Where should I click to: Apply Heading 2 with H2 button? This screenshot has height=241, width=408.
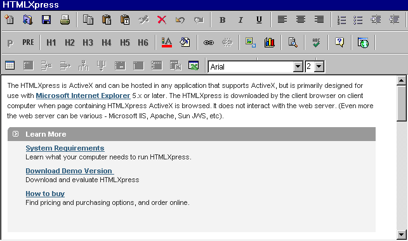click(x=70, y=42)
